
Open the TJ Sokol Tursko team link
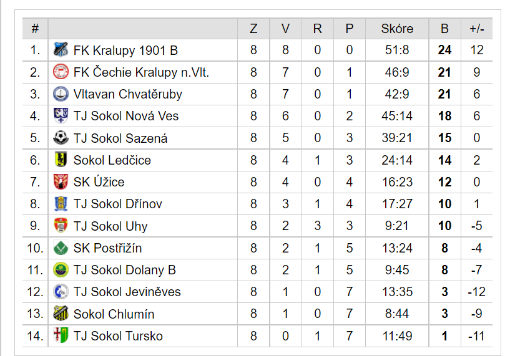[118, 336]
